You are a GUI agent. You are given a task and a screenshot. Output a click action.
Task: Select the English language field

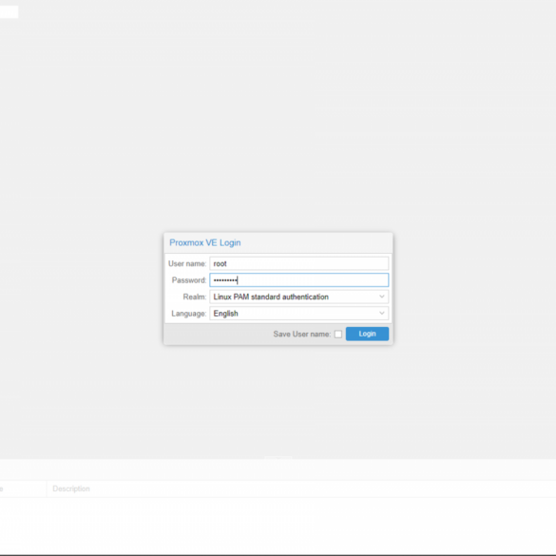(x=299, y=314)
